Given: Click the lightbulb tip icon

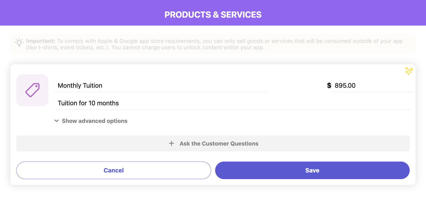Looking at the screenshot, I should (19, 43).
